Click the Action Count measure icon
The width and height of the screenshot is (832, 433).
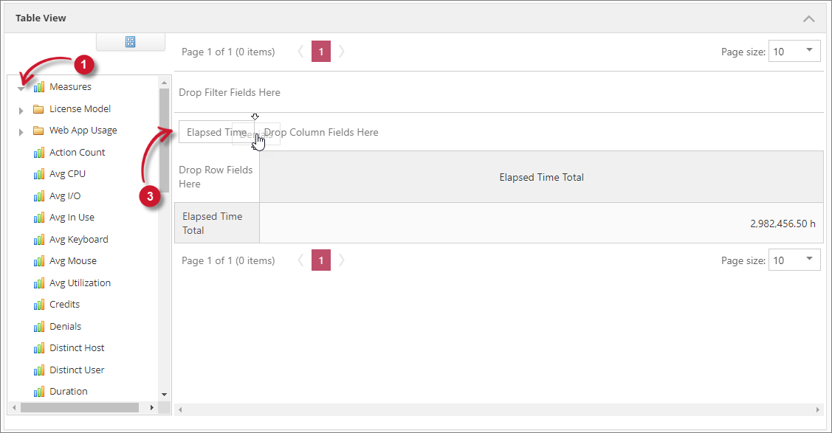tap(39, 153)
